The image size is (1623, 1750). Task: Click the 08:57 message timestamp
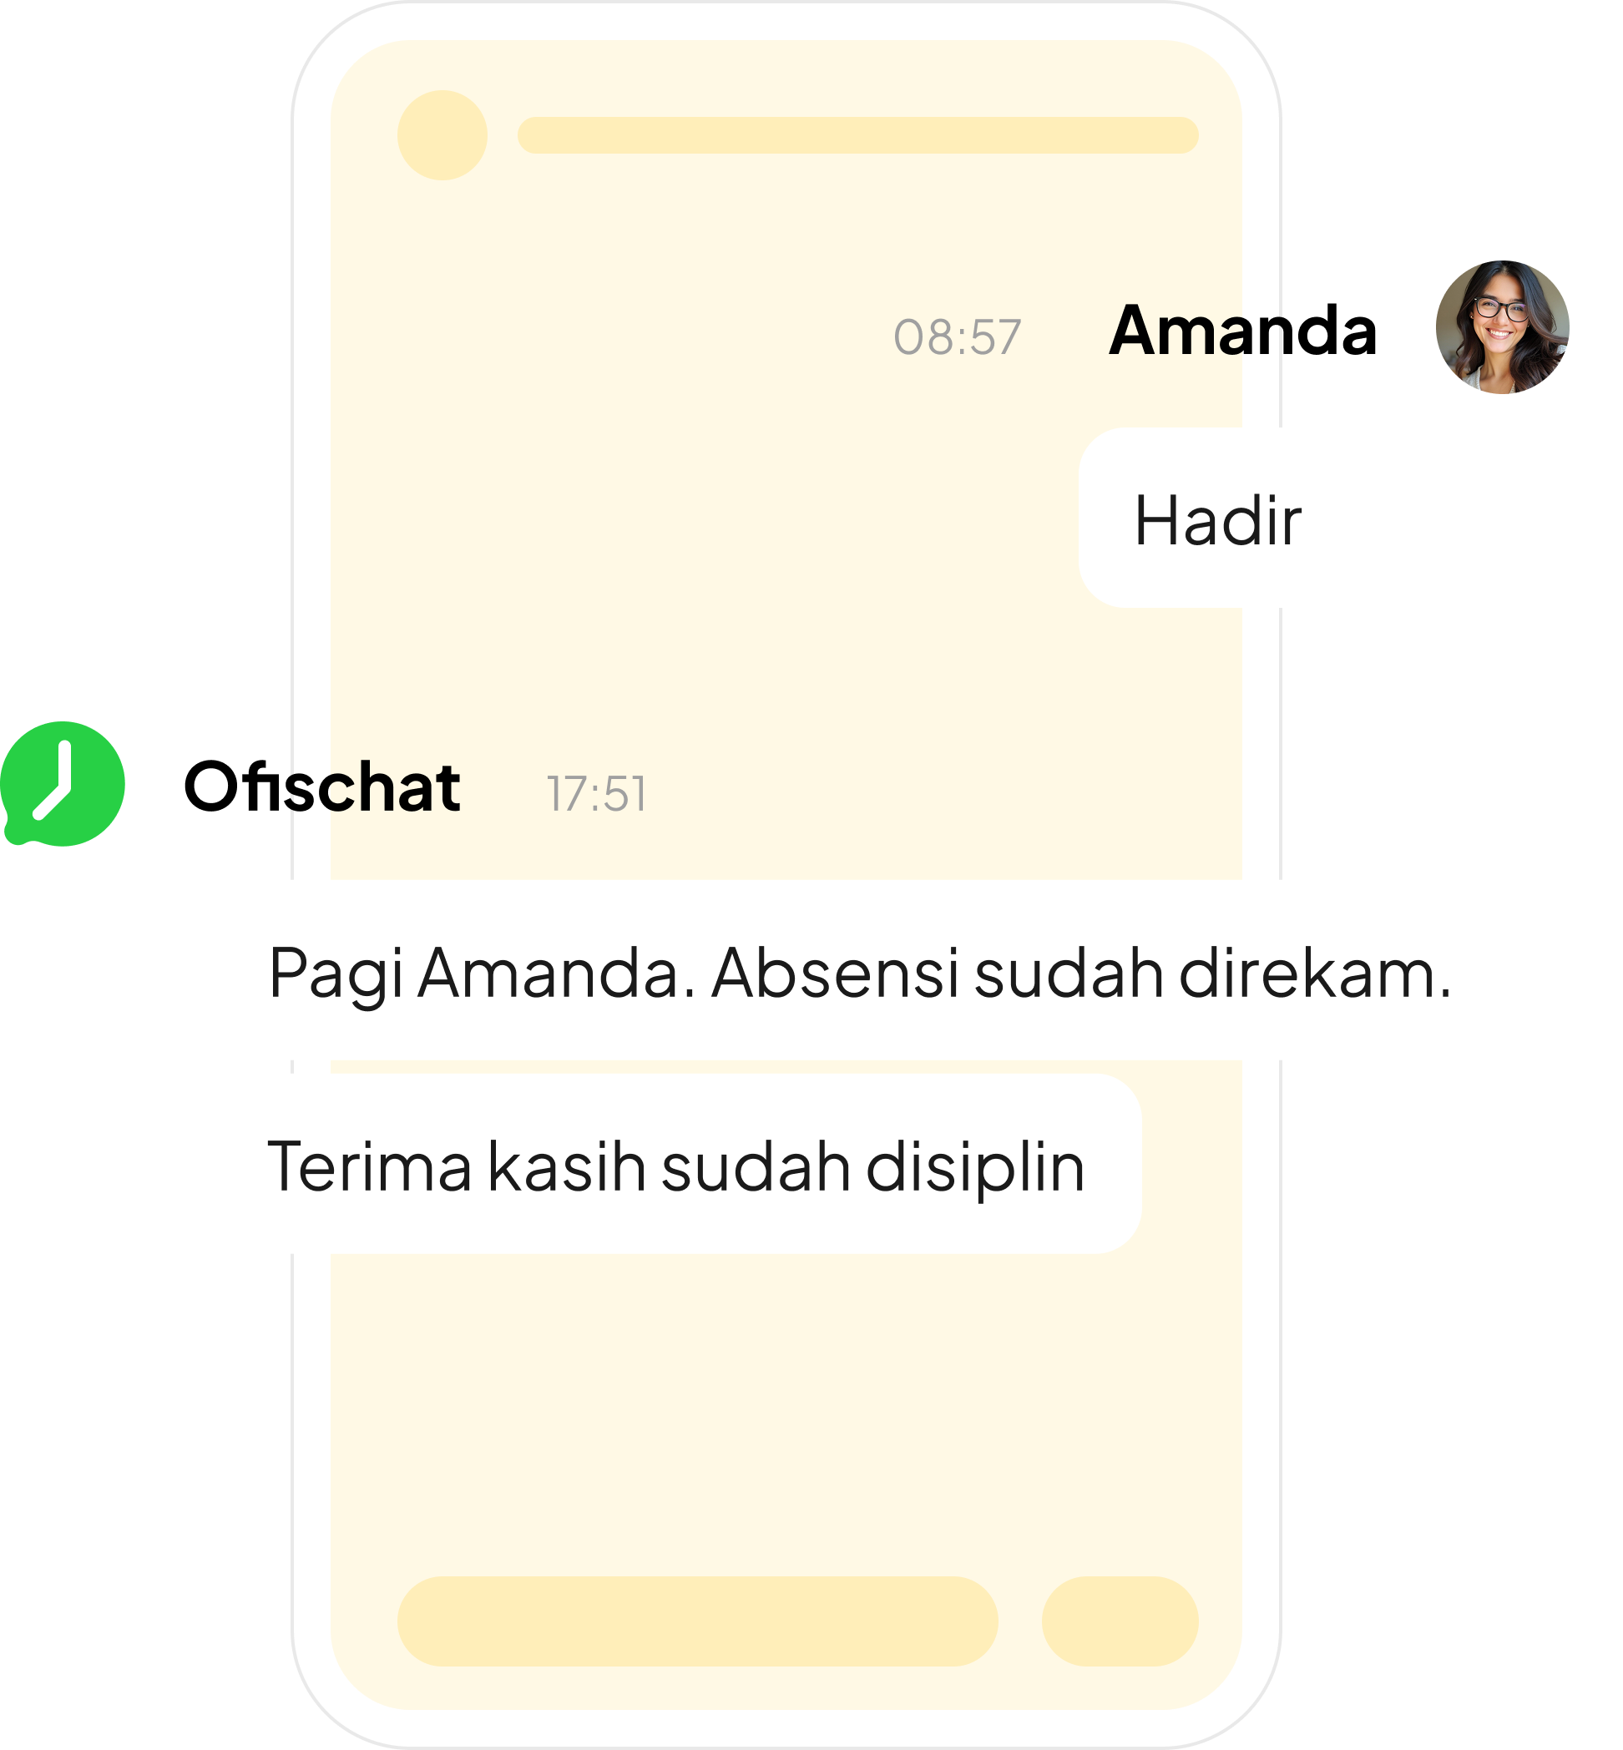(957, 337)
